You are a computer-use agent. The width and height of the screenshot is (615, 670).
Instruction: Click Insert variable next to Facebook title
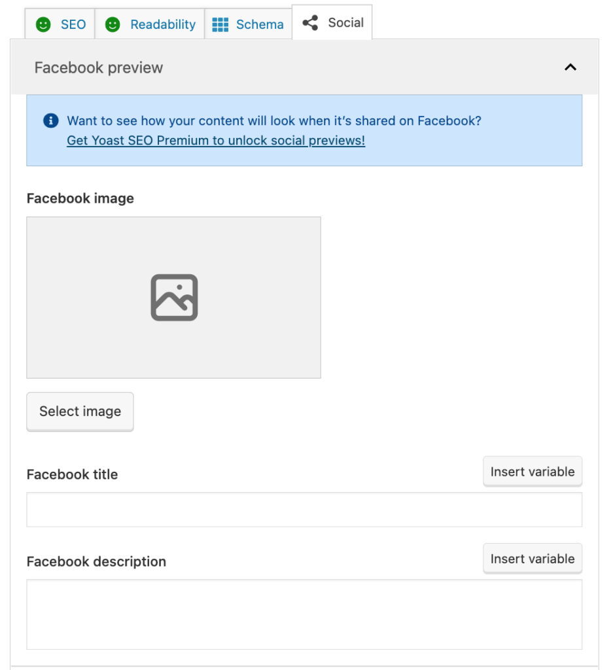(x=532, y=471)
